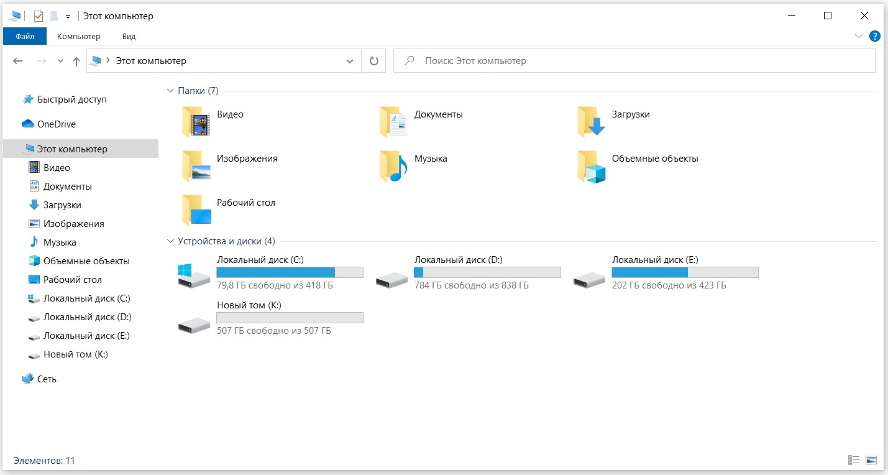Click breadcrumb chevron before Этот компьютер
Image resolution: width=888 pixels, height=475 pixels.
(x=108, y=60)
